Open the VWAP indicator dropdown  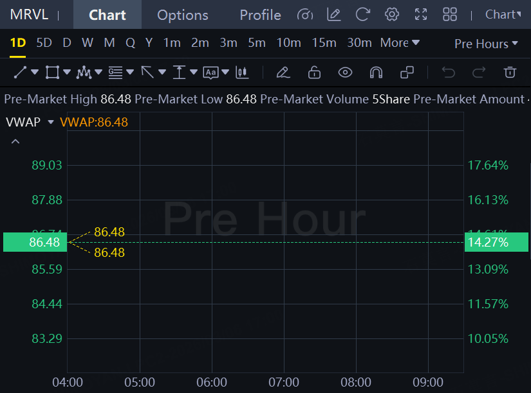pos(51,122)
